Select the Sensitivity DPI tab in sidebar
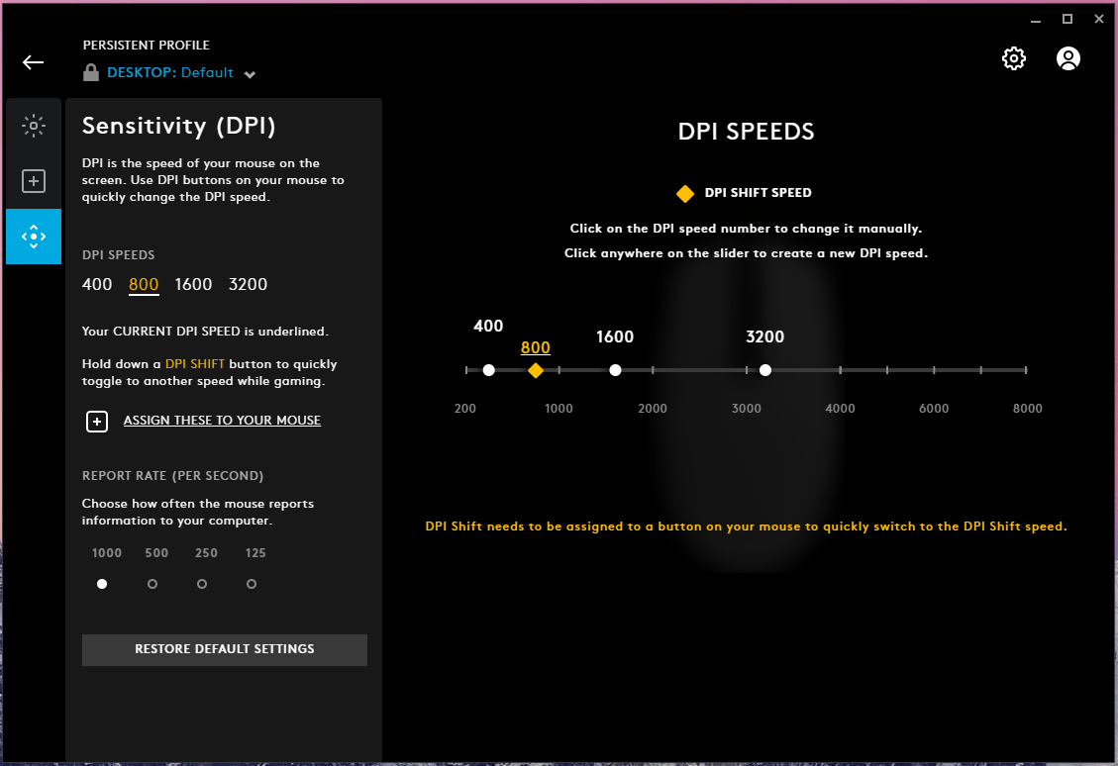Screen dimensions: 1118x766 tap(34, 237)
